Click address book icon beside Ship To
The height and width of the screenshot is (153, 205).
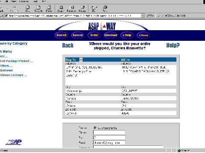(x=81, y=59)
